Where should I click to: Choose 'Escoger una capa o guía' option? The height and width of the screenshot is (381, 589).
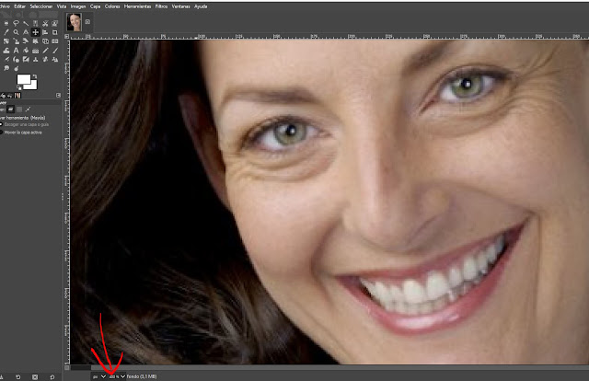[24, 124]
